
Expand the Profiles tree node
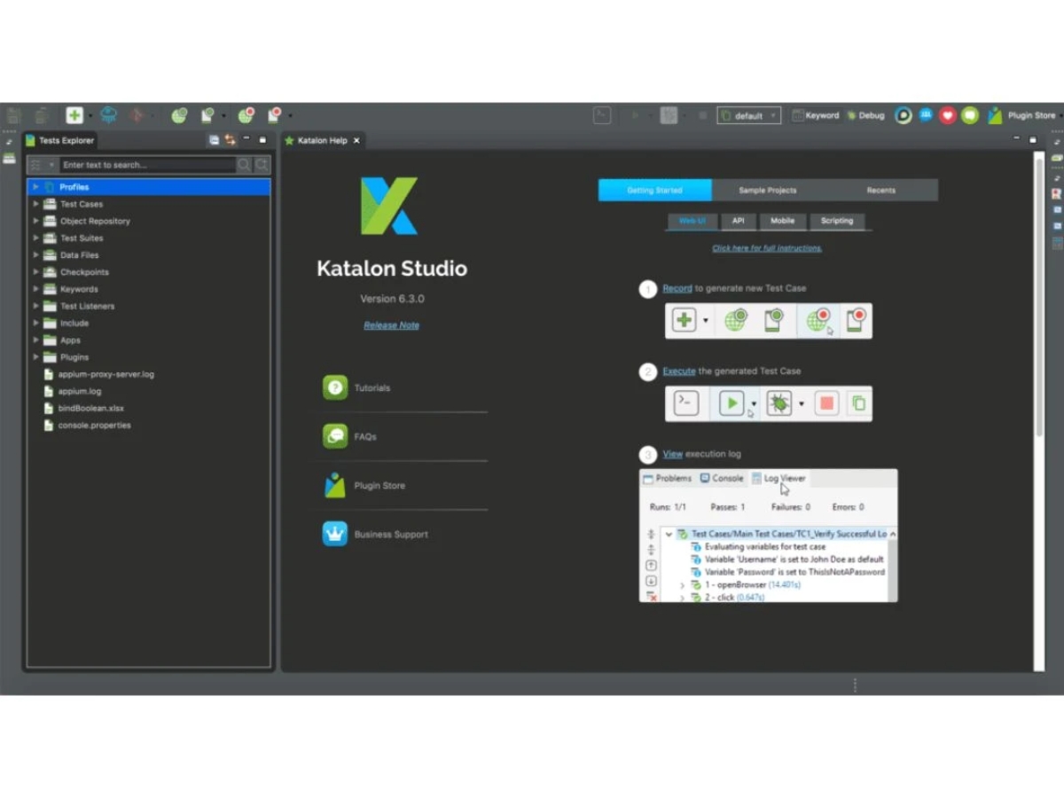click(35, 187)
